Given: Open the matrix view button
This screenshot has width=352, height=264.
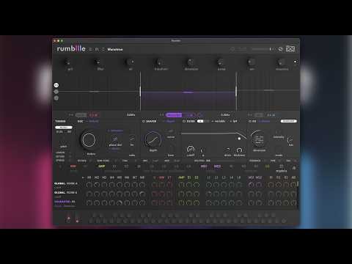Looking at the screenshot, I should tap(281, 169).
